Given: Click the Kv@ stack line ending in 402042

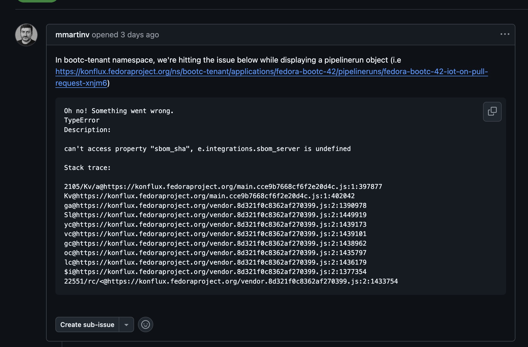Looking at the screenshot, I should [209, 196].
